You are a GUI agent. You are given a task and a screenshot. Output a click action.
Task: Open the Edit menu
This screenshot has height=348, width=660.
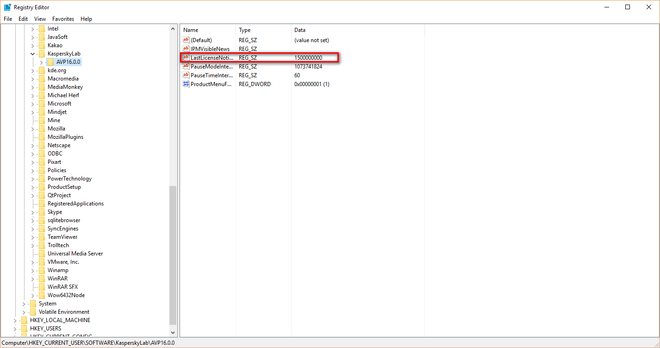(23, 19)
